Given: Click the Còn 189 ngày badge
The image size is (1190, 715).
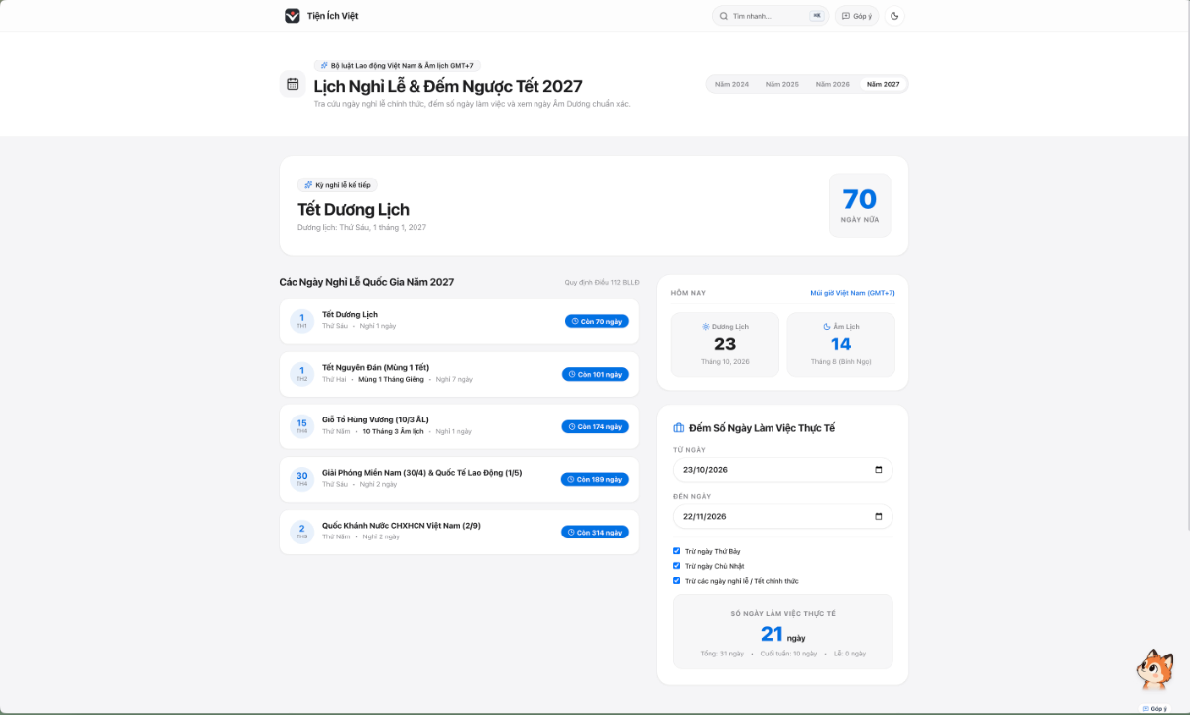Looking at the screenshot, I should tap(595, 479).
